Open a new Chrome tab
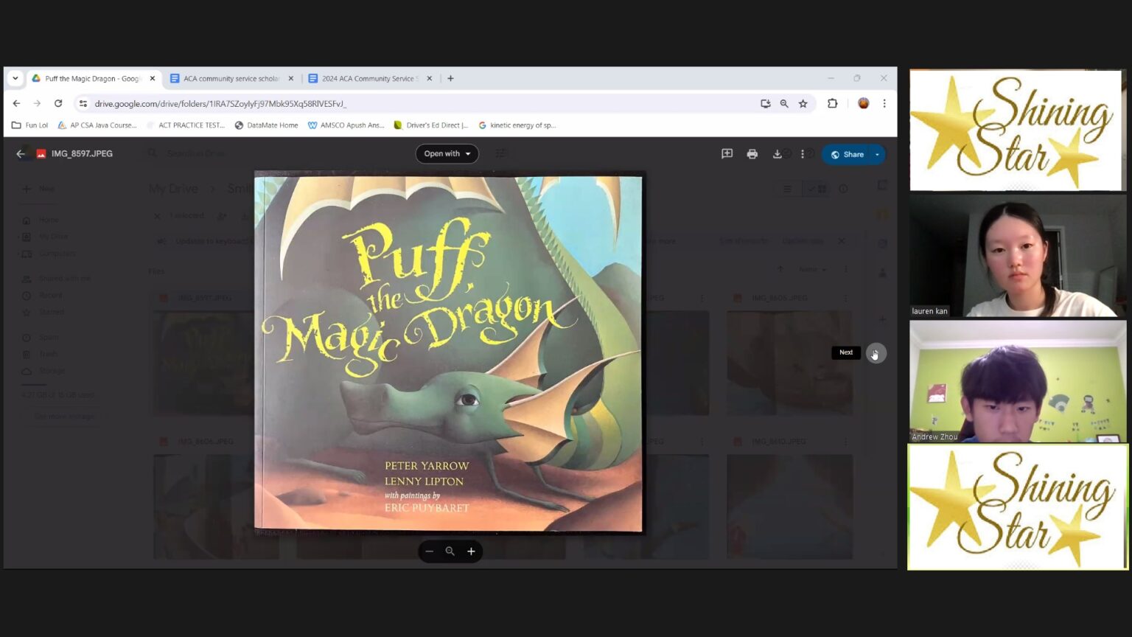Viewport: 1132px width, 637px height. pyautogui.click(x=450, y=78)
